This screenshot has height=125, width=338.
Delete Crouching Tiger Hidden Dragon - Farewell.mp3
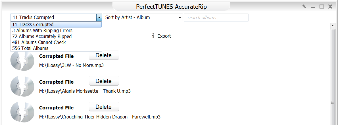(x=104, y=107)
